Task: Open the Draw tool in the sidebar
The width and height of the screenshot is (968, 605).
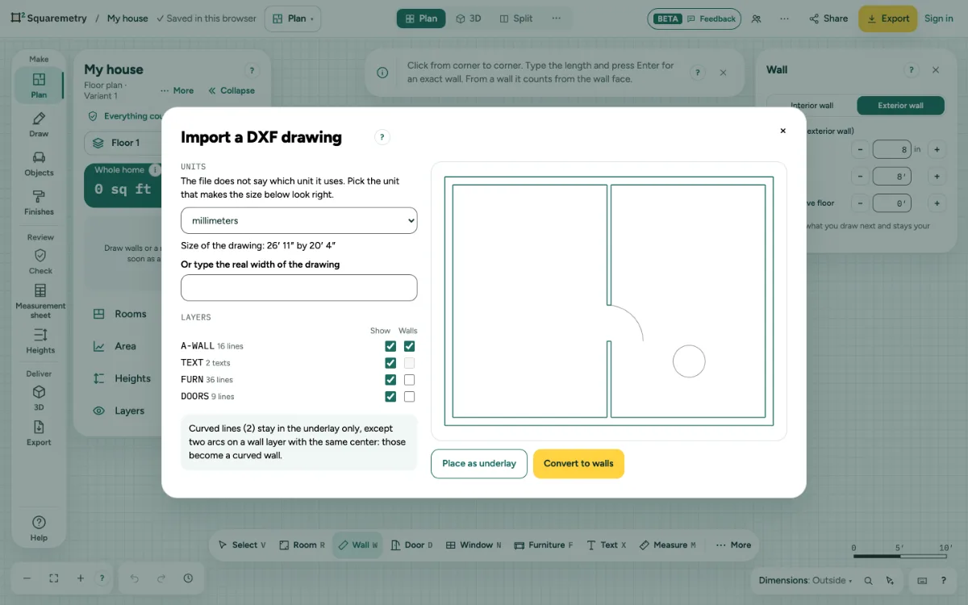Action: [x=39, y=125]
